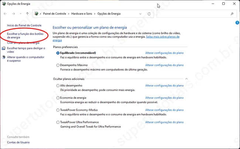Select the Equilibrado (recomendável) plan

pos(58,53)
